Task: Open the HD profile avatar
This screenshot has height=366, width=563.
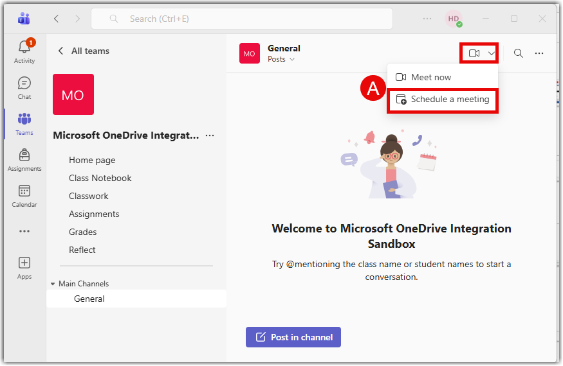Action: tap(454, 19)
